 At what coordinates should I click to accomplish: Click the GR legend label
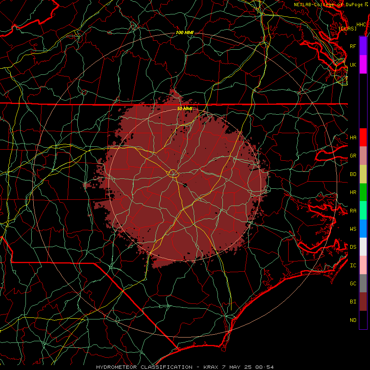tap(353, 156)
